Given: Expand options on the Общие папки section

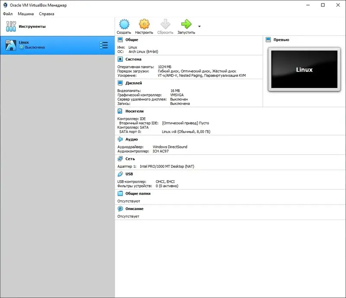Looking at the screenshot, I should (x=120, y=193).
